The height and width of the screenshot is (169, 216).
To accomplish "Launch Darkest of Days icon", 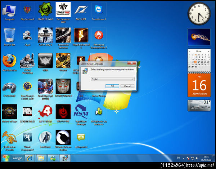I will click(9, 113).
